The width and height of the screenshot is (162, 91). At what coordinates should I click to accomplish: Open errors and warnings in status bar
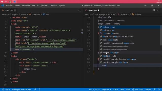6,89
